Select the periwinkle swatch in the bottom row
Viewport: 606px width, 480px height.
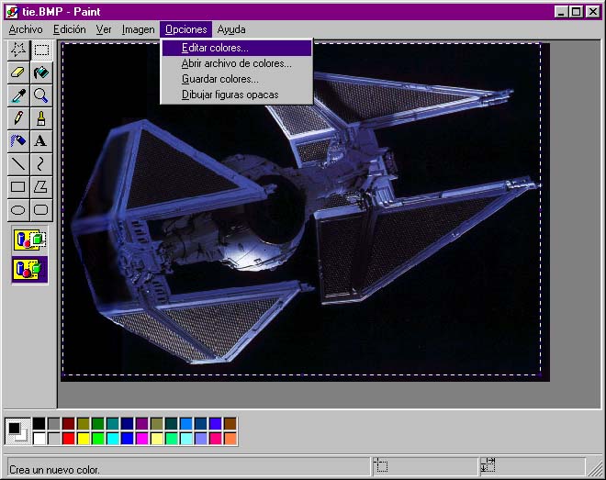tap(200, 439)
